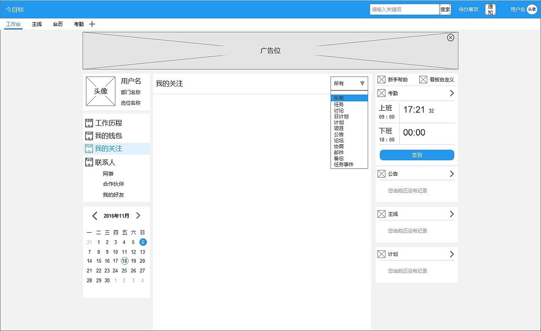Expand the 考勤 panel arrow
Image resolution: width=541 pixels, height=331 pixels.
coord(452,93)
